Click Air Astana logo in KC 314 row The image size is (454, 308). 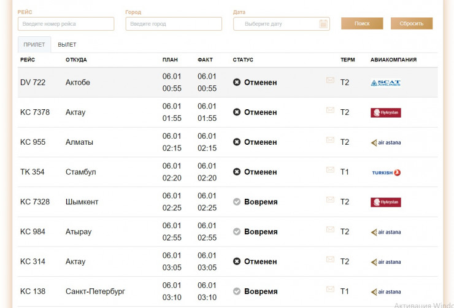click(x=385, y=262)
